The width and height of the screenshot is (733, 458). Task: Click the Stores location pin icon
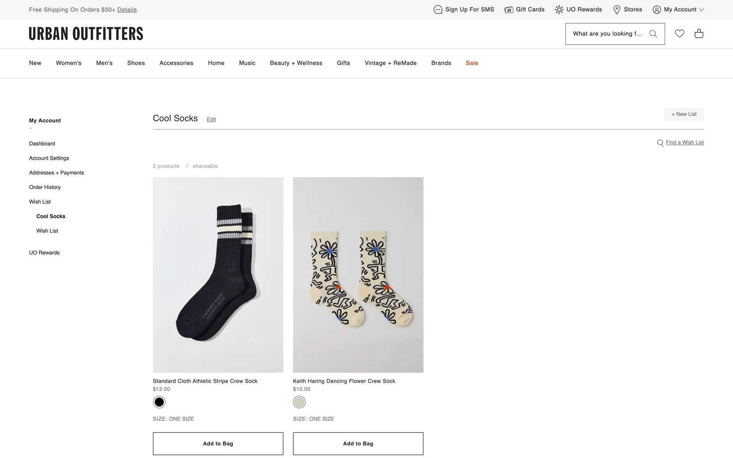point(617,10)
